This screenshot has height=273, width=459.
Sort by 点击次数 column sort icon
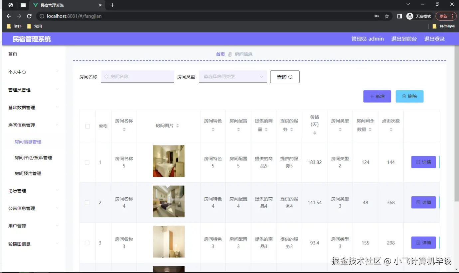tap(391, 130)
